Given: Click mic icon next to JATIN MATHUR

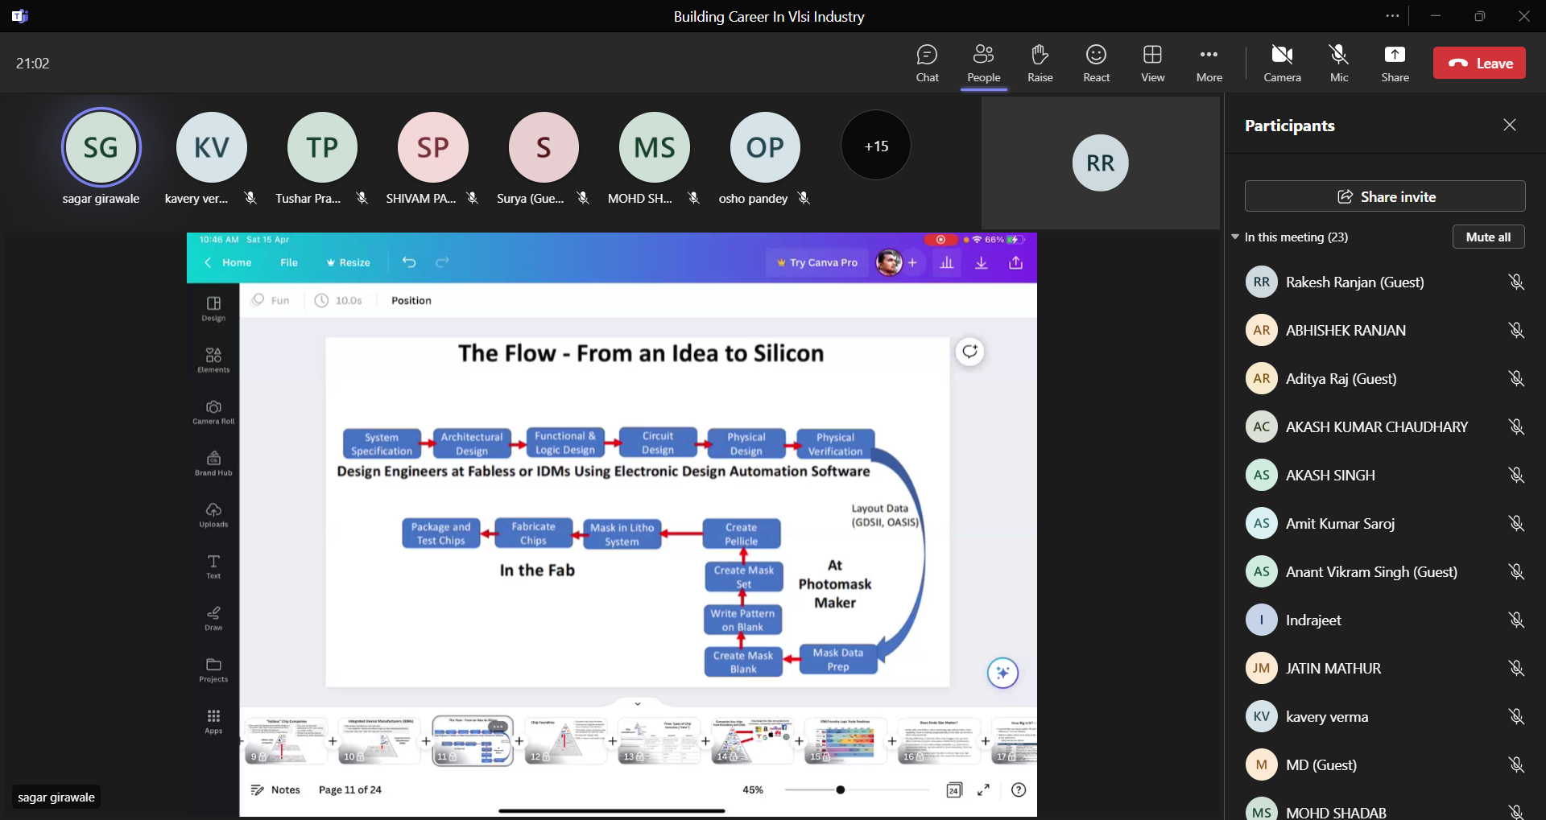Looking at the screenshot, I should (1516, 669).
